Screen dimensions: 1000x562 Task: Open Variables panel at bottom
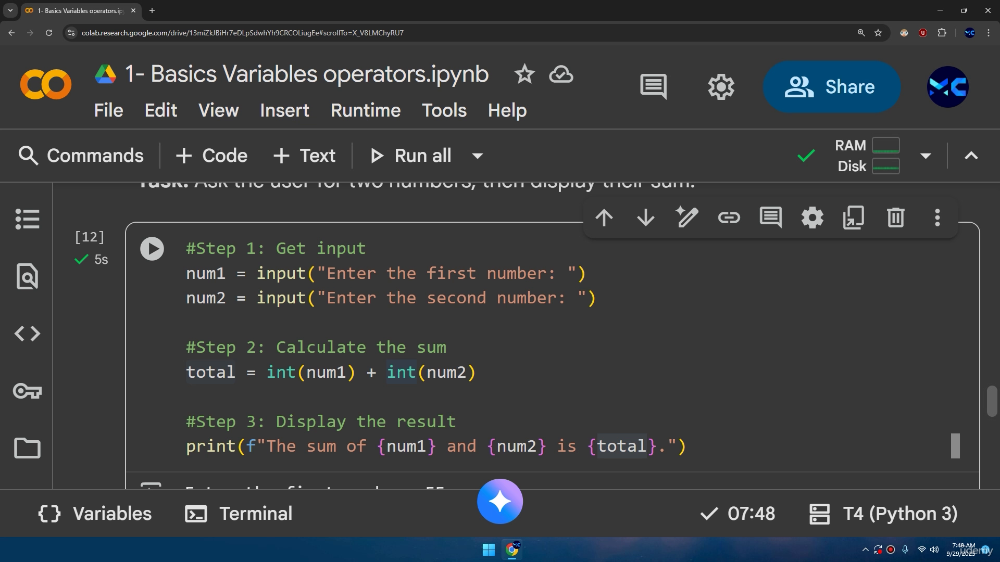pos(95,514)
